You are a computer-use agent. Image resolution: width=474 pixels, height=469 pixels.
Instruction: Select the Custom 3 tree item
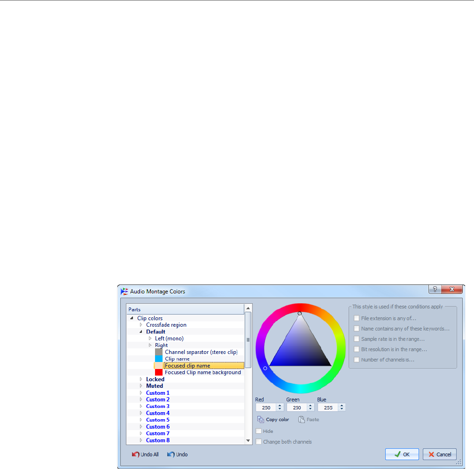(157, 406)
